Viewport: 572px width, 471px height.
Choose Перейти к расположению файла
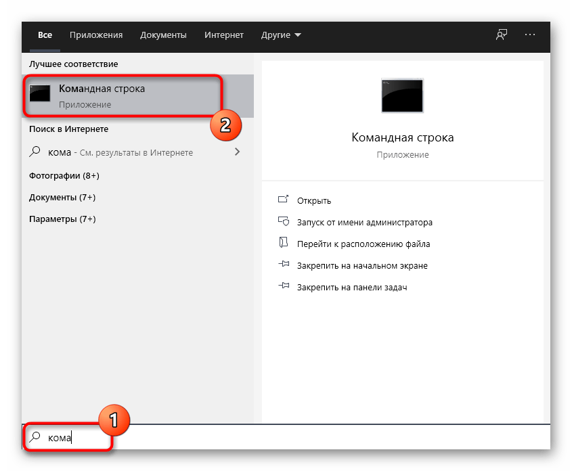tap(364, 244)
